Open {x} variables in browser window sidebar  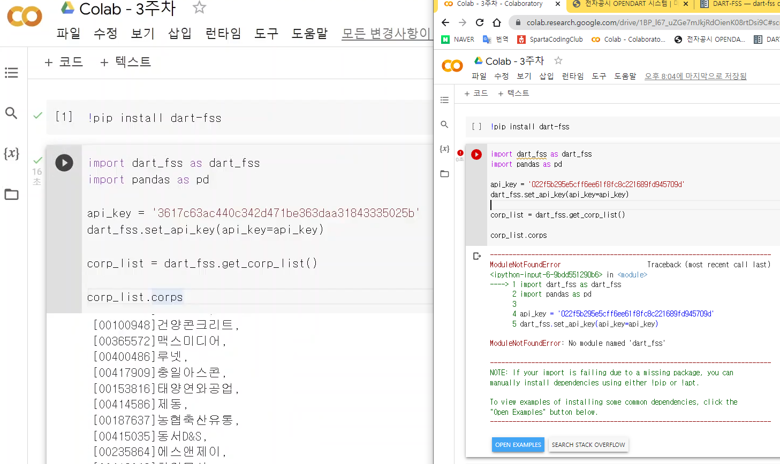coord(444,149)
